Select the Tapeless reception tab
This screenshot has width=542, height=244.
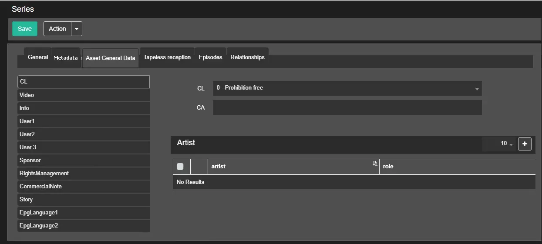tap(167, 57)
